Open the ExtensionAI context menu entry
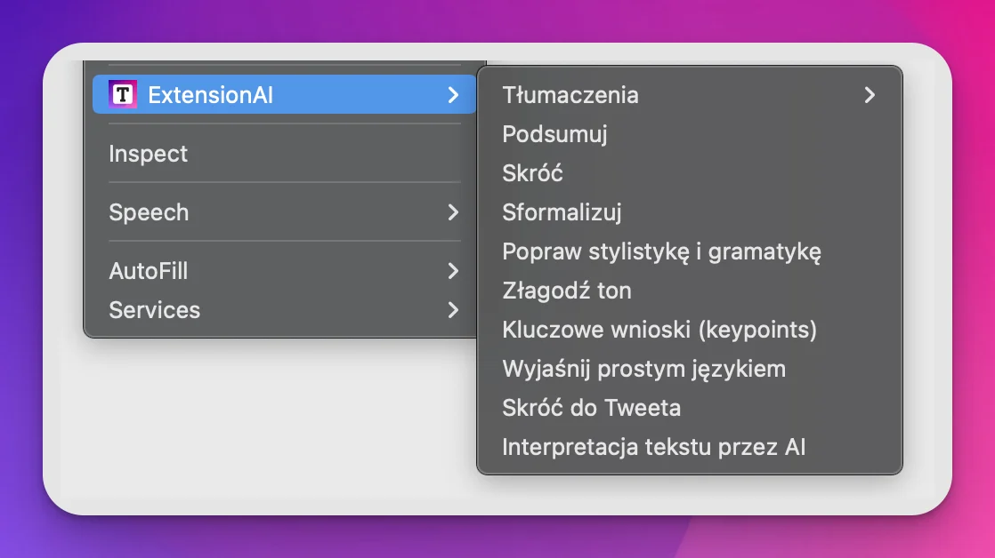The width and height of the screenshot is (995, 558). pyautogui.click(x=211, y=94)
